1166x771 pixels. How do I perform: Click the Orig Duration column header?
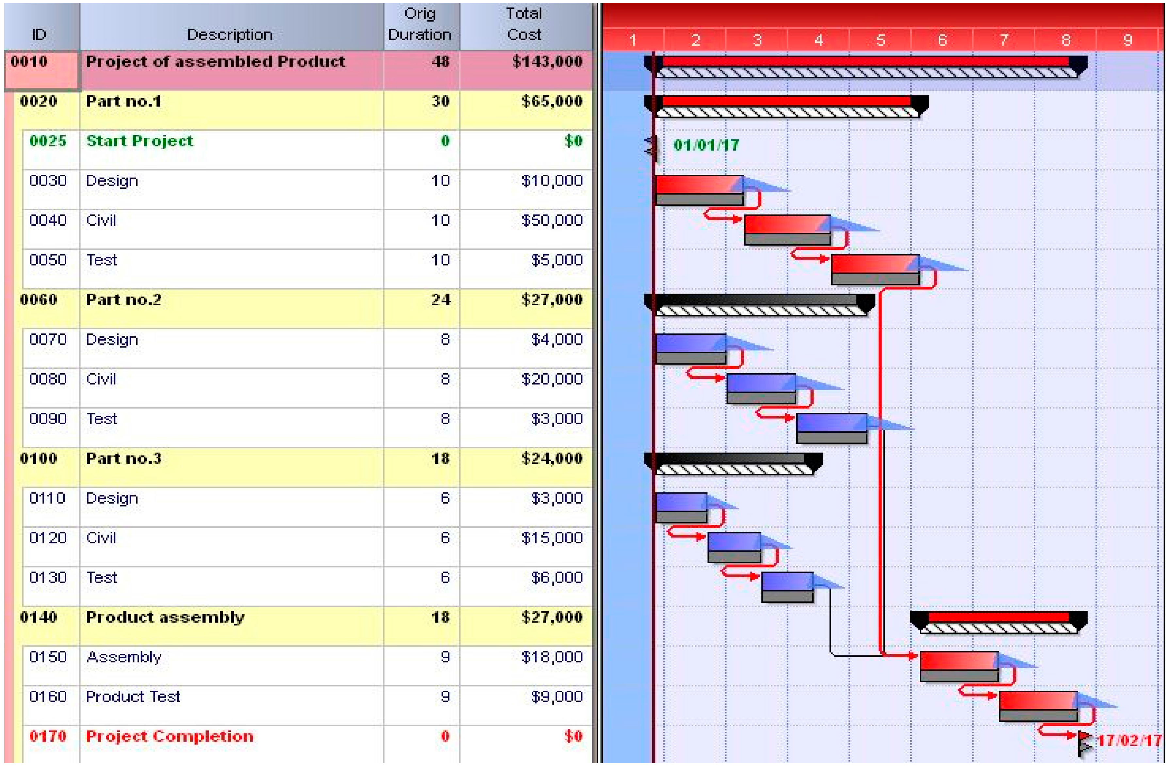(419, 24)
